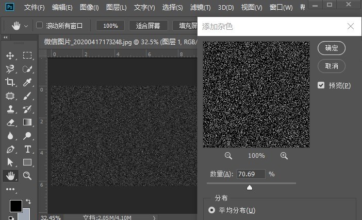The width and height of the screenshot is (362, 220).
Task: Select 平均分布 uniform distribution option
Action: [211, 210]
